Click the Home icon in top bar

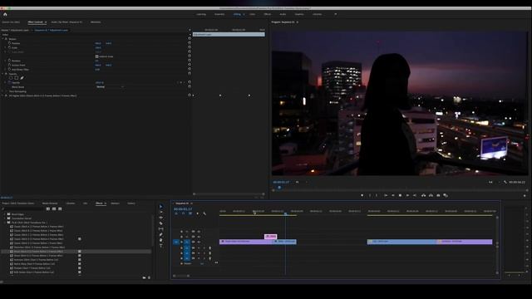(5, 14)
